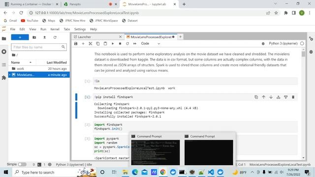Toggle Simple interface mode switch
Viewport: 315px width, 177px height.
point(22,164)
